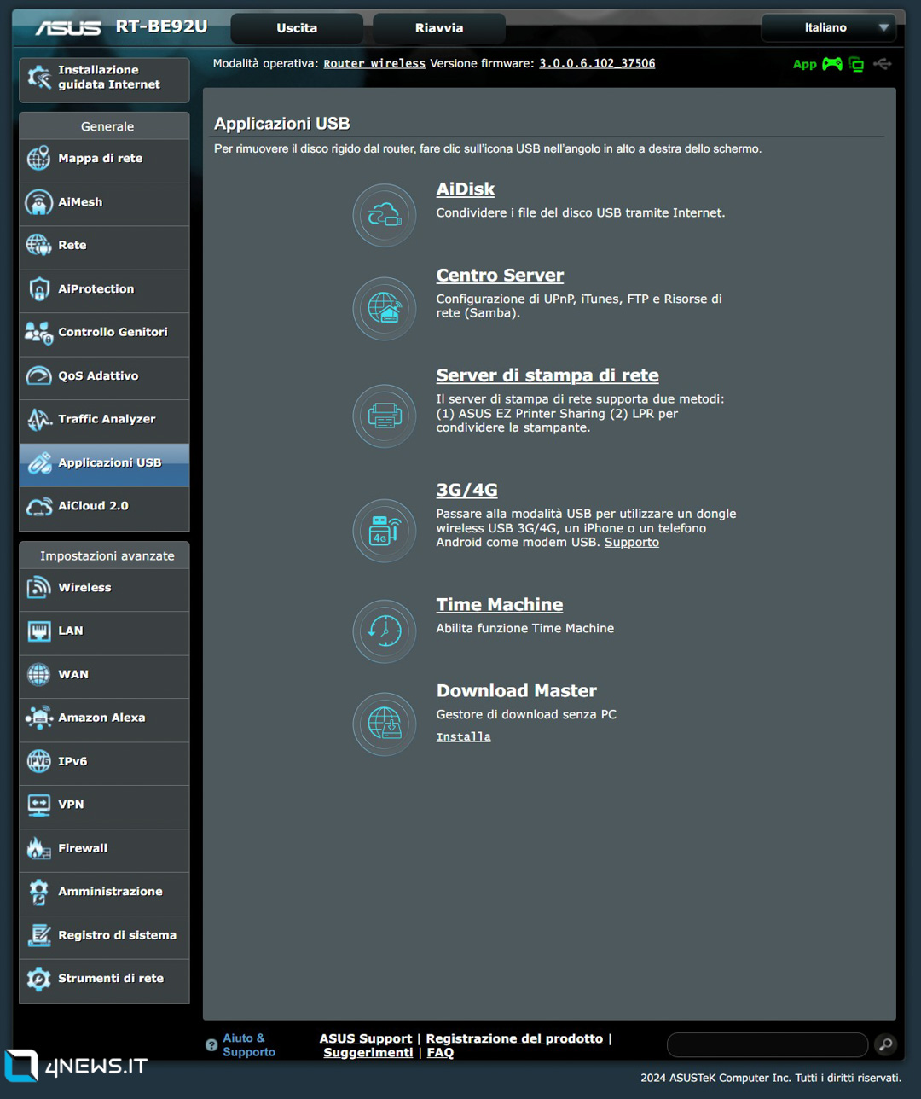Click the AiProtection shield icon
This screenshot has width=921, height=1099.
pyautogui.click(x=38, y=289)
